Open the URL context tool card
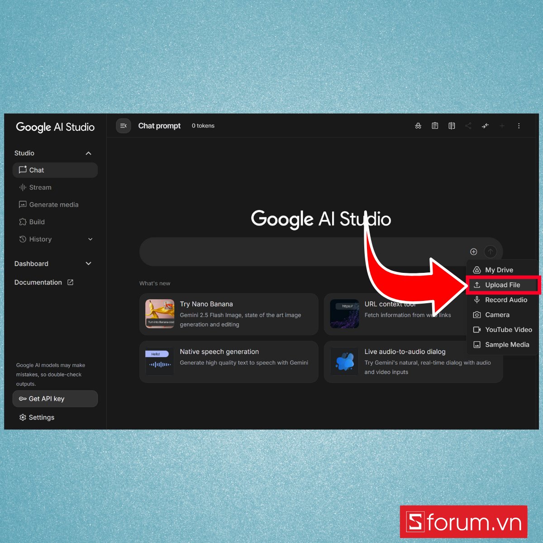Image resolution: width=543 pixels, height=543 pixels. coord(395,314)
